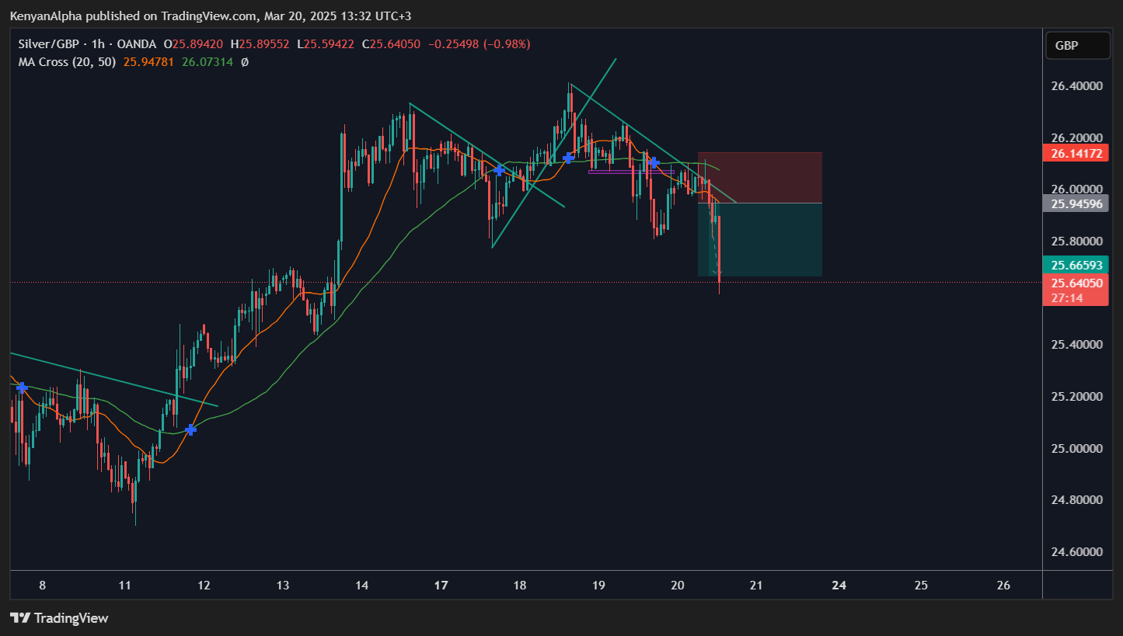Click the date label 20 on time axis
Image resolution: width=1123 pixels, height=636 pixels.
pos(677,585)
